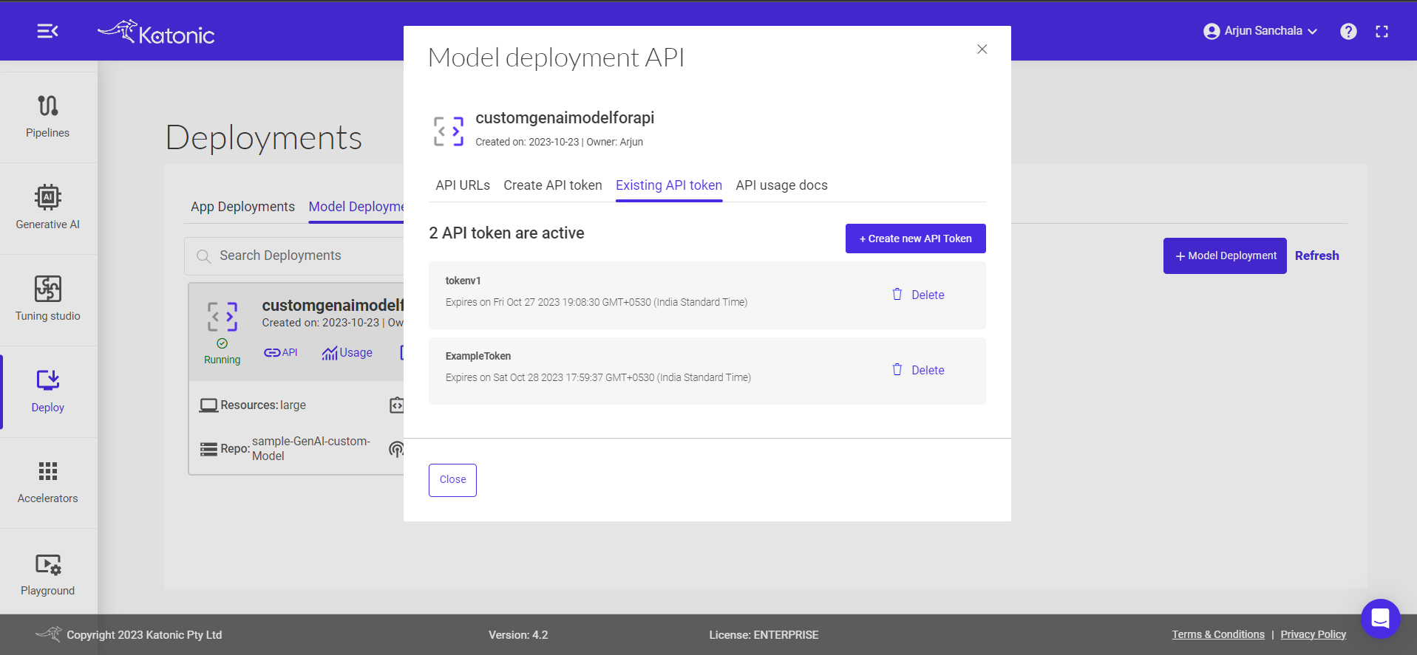Open Accelerators from the sidebar

pyautogui.click(x=48, y=483)
